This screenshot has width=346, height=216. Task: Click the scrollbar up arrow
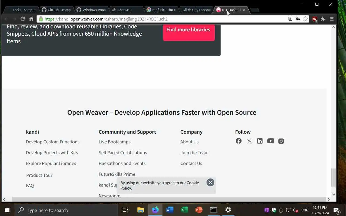pyautogui.click(x=334, y=27)
